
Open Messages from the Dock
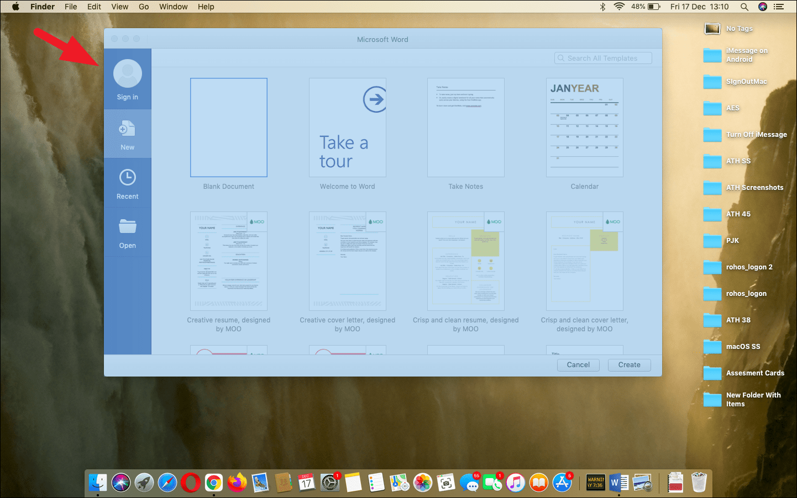(469, 483)
